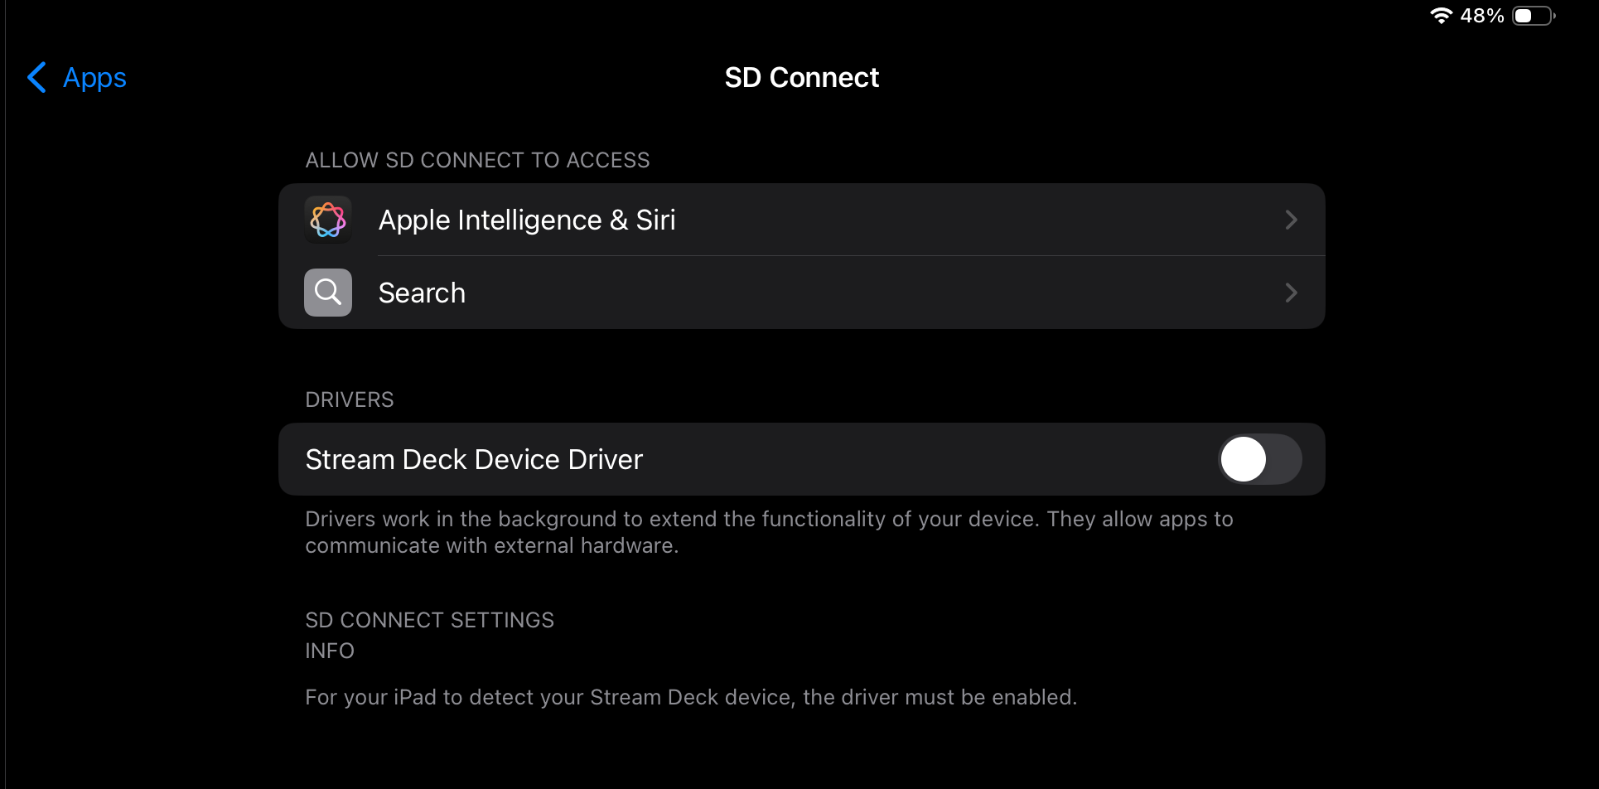Expand Apple Intelligence & Siri row chevron
1599x789 pixels.
[x=1291, y=220]
